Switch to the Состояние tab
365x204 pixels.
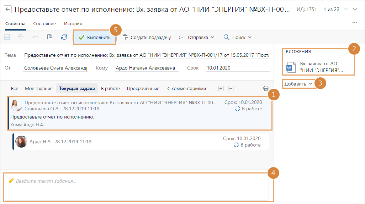44,23
